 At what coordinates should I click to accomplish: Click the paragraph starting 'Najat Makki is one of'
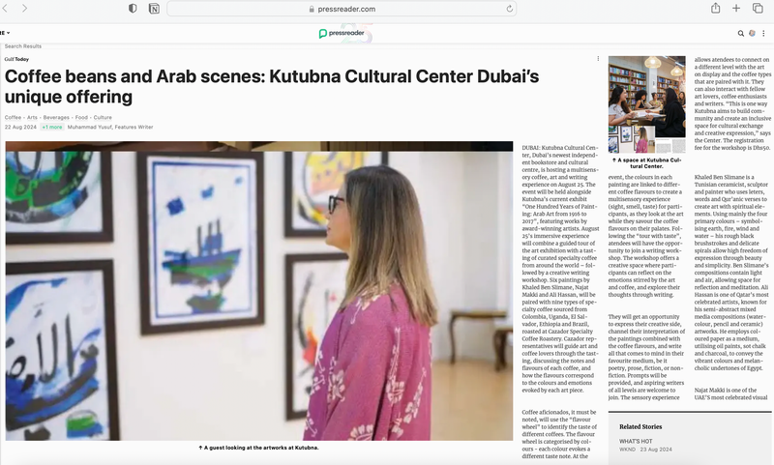coord(732,394)
